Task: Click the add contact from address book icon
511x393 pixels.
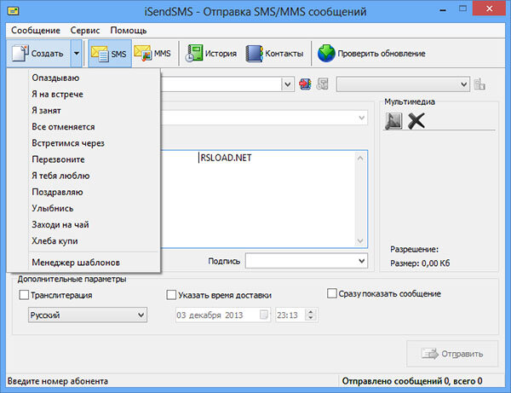Action: tap(306, 84)
